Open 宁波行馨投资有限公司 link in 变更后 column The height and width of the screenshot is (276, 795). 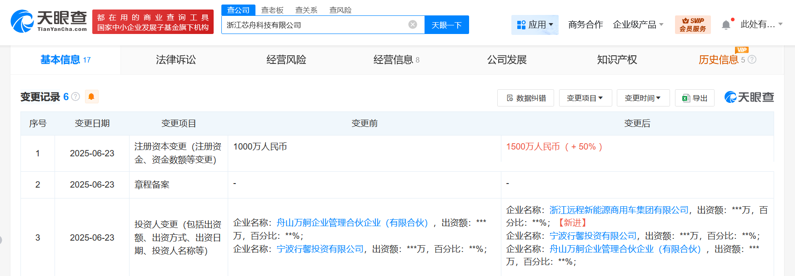tap(593, 236)
